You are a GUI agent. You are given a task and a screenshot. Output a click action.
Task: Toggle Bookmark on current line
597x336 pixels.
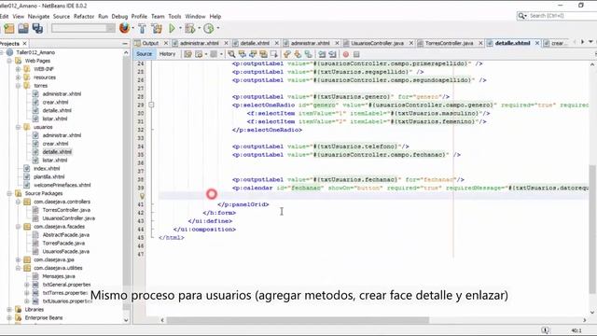point(309,54)
